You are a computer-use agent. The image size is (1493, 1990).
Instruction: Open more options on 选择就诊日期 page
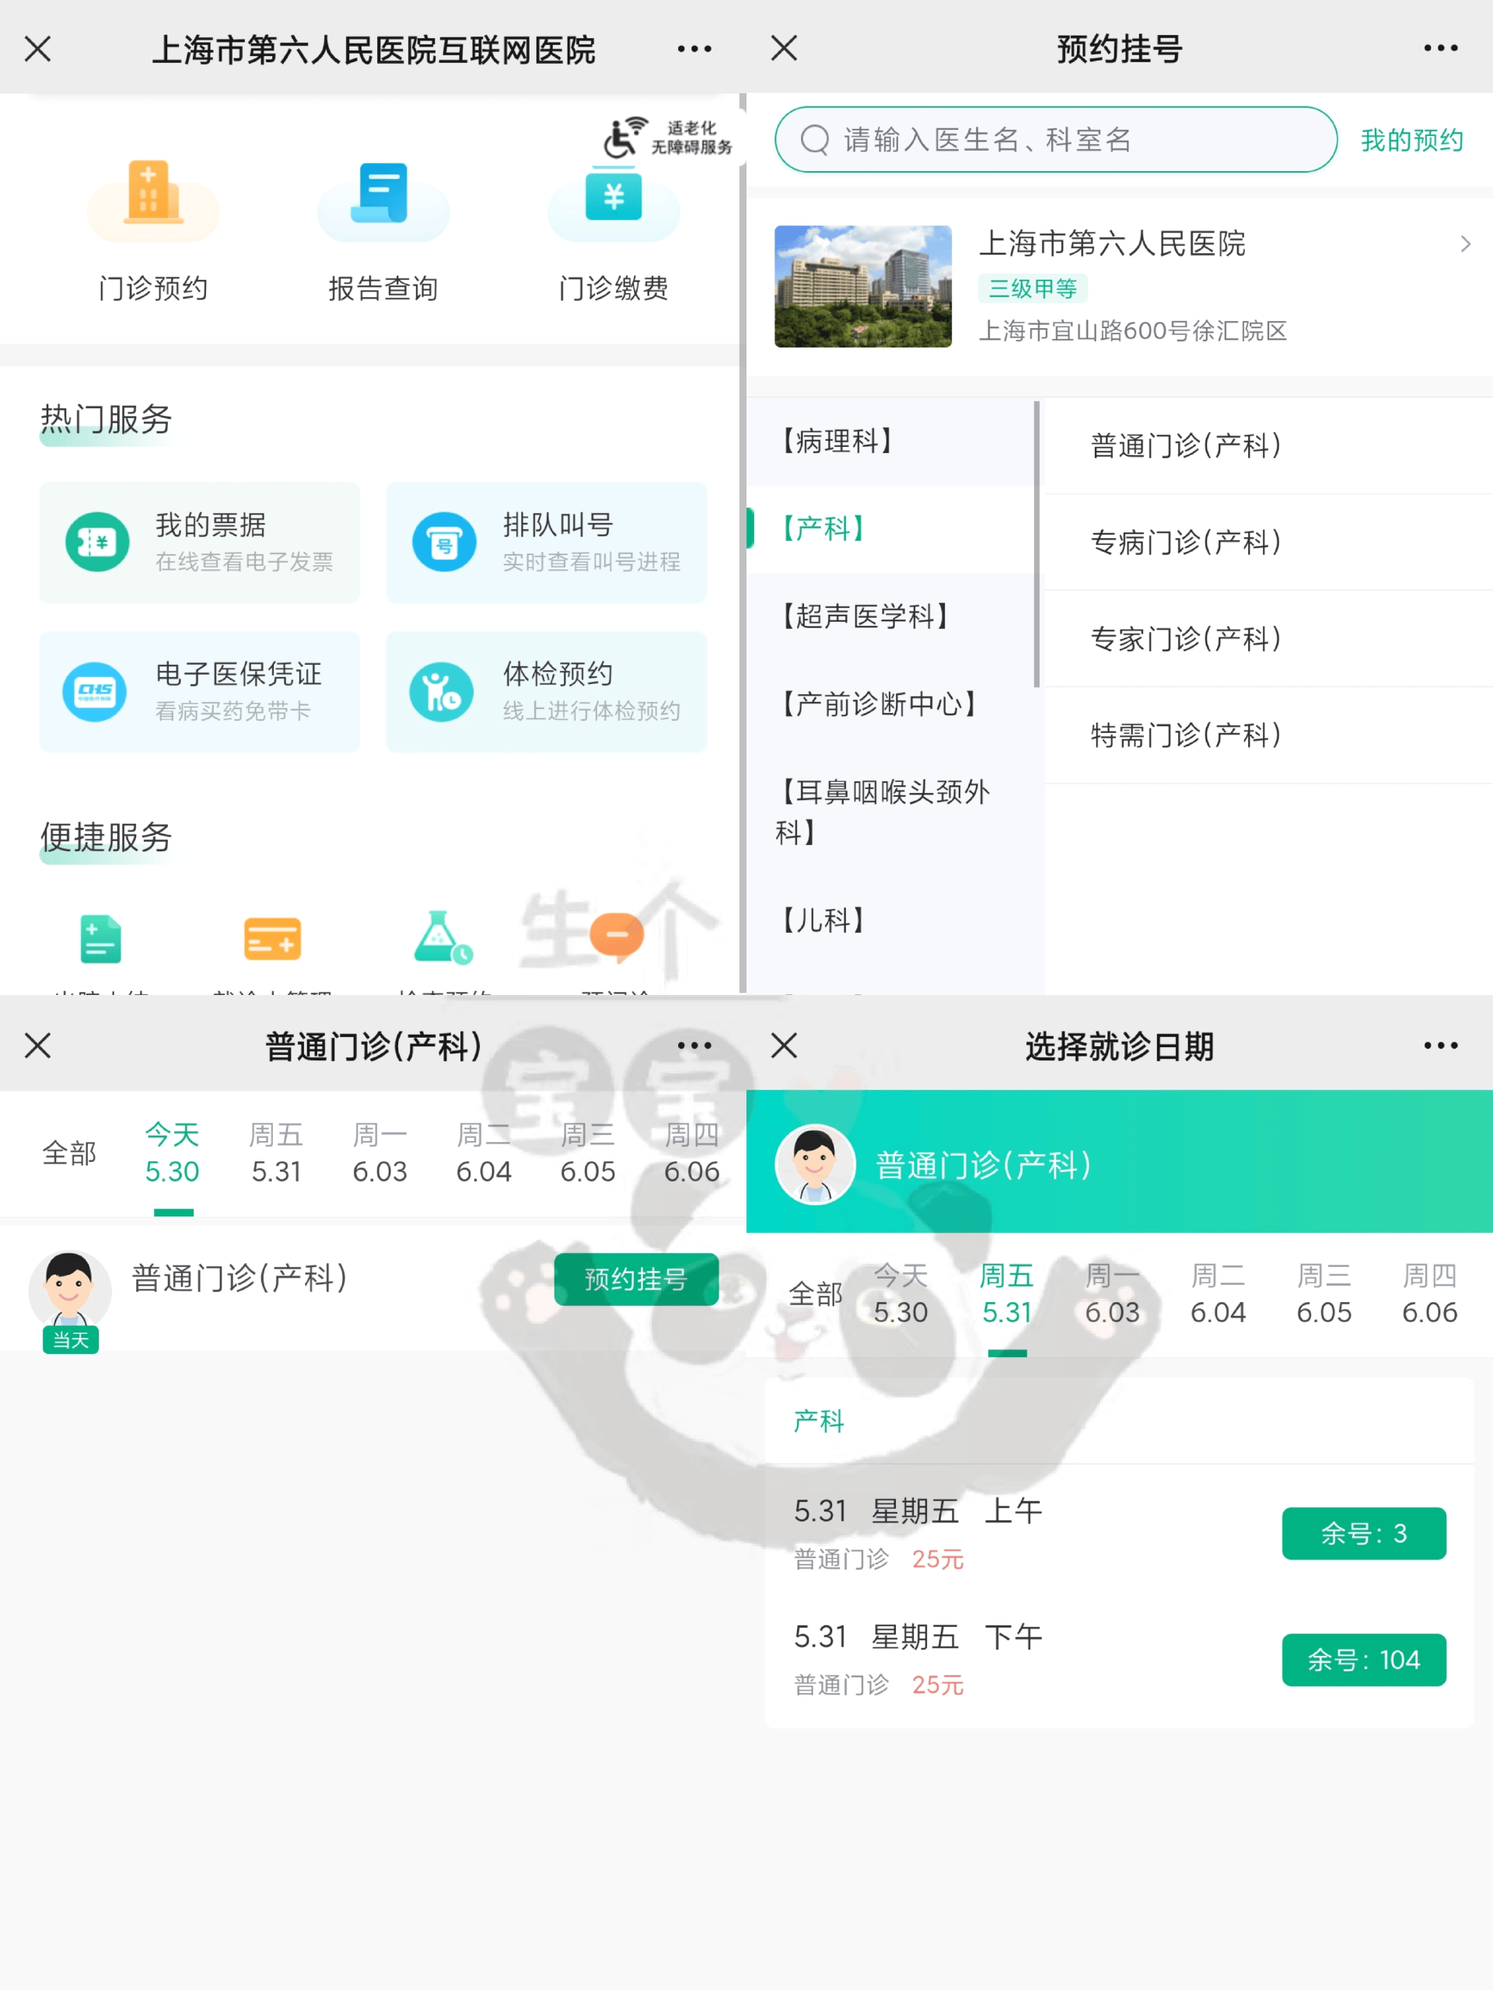pos(1441,1046)
